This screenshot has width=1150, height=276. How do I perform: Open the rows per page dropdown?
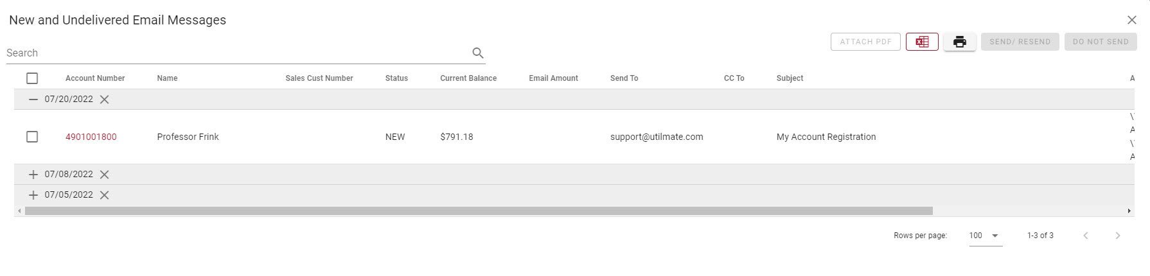tap(986, 236)
